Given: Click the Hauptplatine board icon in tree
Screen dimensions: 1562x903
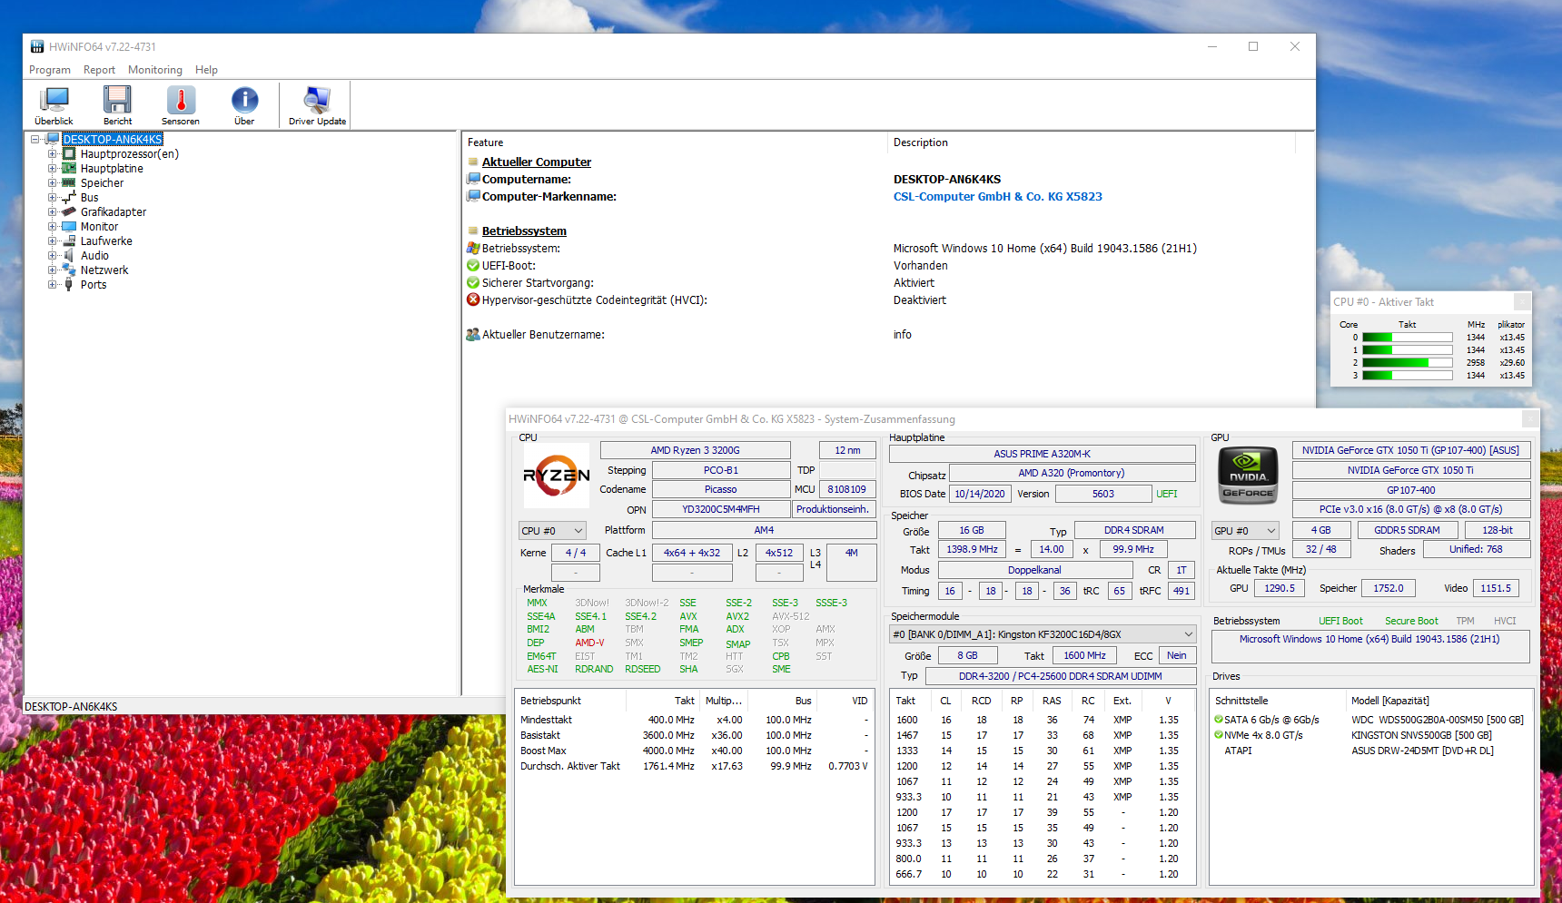Looking at the screenshot, I should click(x=69, y=169).
